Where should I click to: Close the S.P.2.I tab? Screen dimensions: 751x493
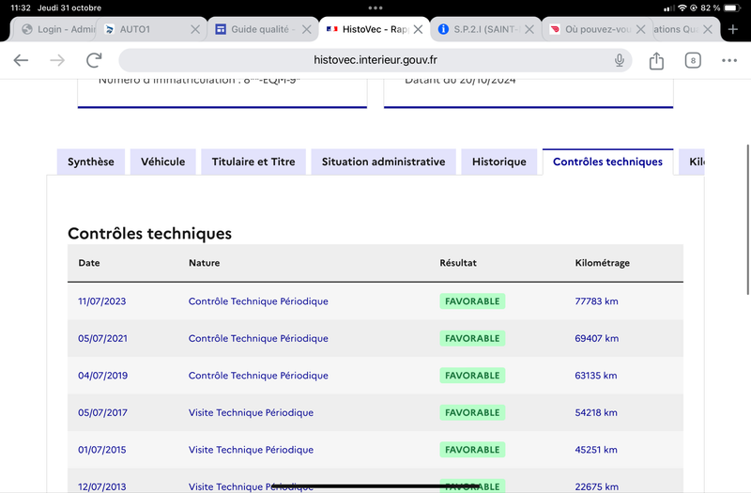click(529, 29)
